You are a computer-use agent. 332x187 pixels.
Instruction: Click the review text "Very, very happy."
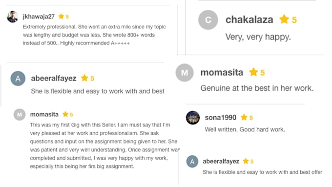coord(258,37)
